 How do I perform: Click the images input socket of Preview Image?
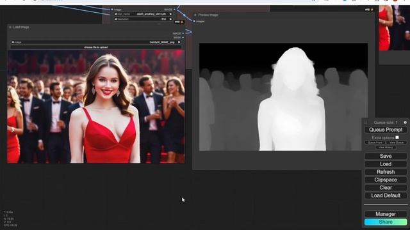(194, 21)
